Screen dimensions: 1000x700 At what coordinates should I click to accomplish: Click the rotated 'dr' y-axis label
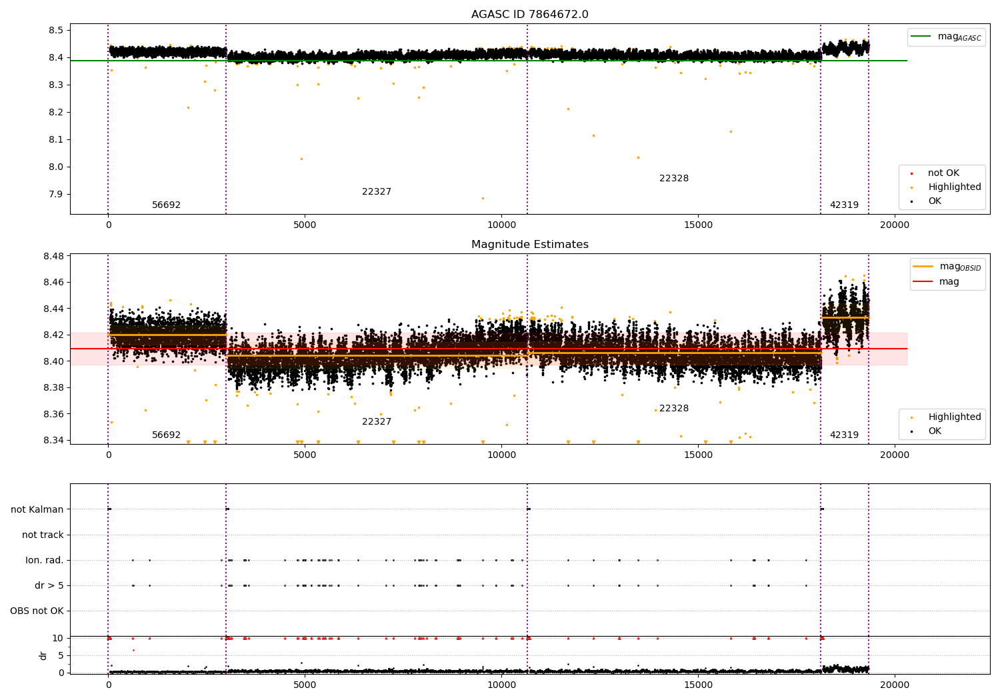click(x=43, y=655)
